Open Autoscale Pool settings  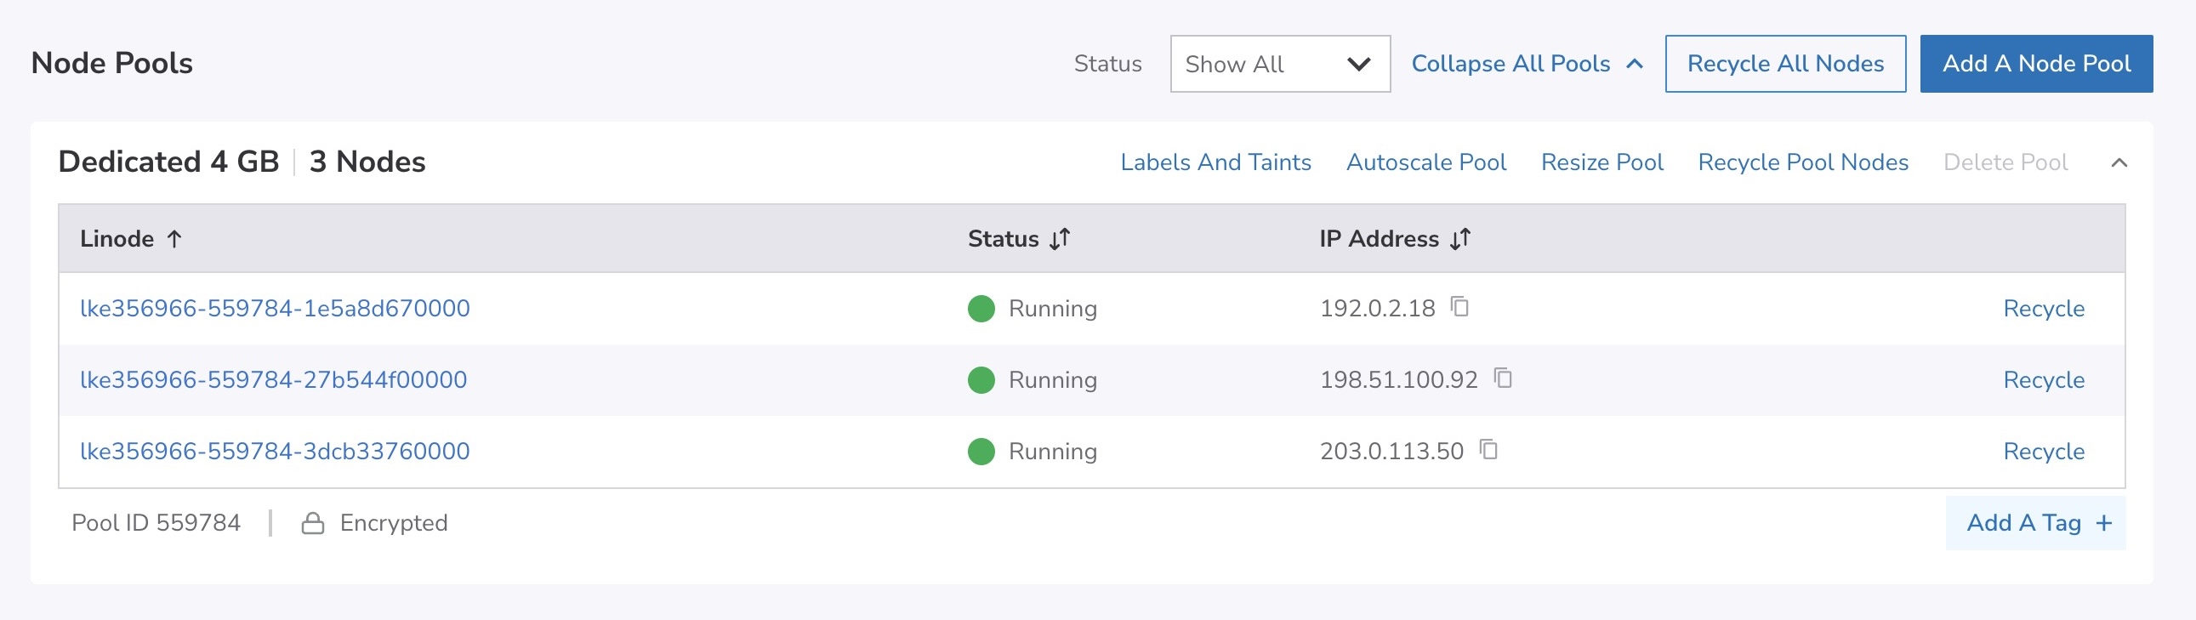(x=1425, y=163)
